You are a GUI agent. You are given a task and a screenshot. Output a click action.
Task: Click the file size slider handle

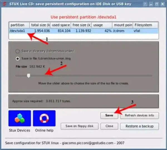click(x=29, y=76)
